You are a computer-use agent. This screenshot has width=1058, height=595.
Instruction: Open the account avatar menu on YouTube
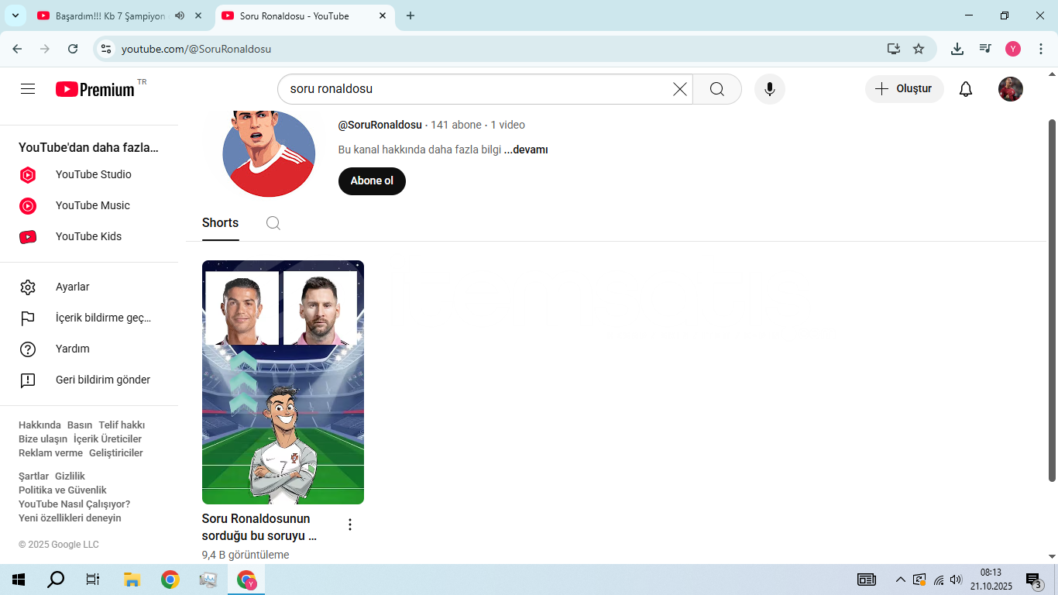[1011, 89]
